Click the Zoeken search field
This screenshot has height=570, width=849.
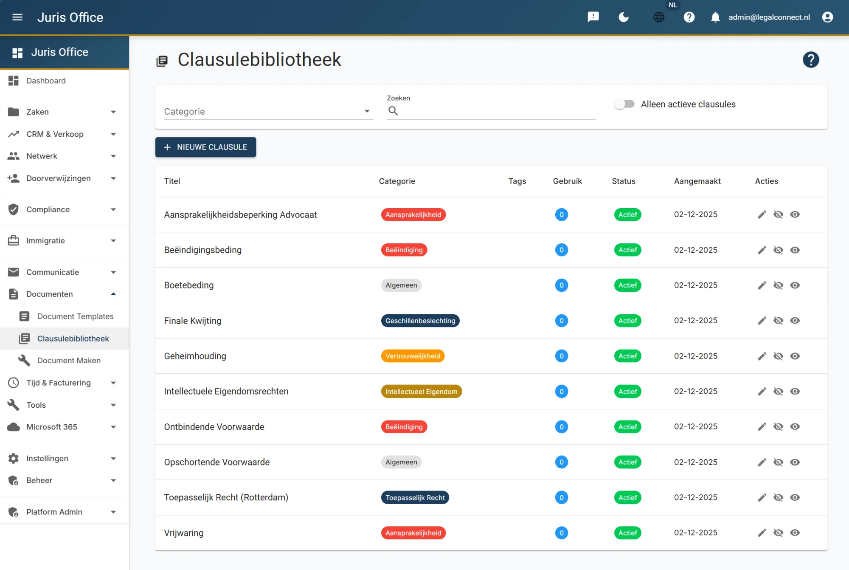click(497, 111)
